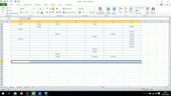Click the Cut scissors icon
The height and width of the screenshot is (96, 171).
7,8
